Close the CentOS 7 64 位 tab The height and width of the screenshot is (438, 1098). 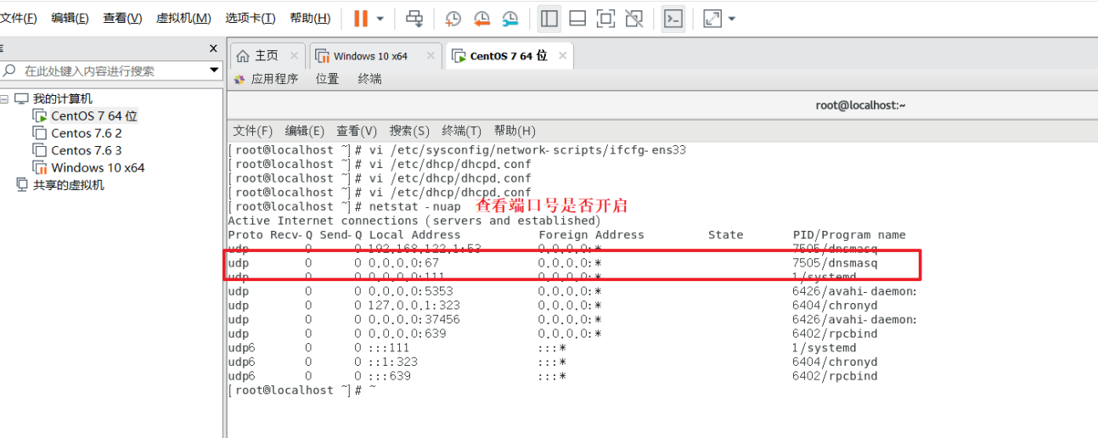[x=561, y=56]
